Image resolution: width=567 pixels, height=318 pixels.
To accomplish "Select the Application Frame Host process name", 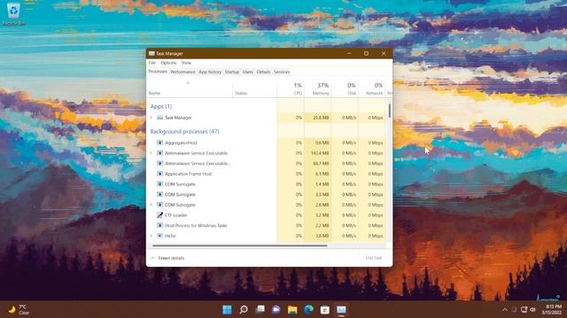I will (188, 174).
